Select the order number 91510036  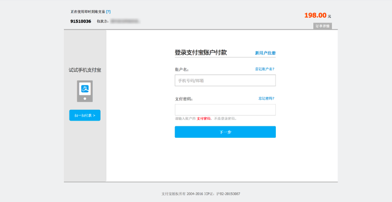[x=80, y=21]
